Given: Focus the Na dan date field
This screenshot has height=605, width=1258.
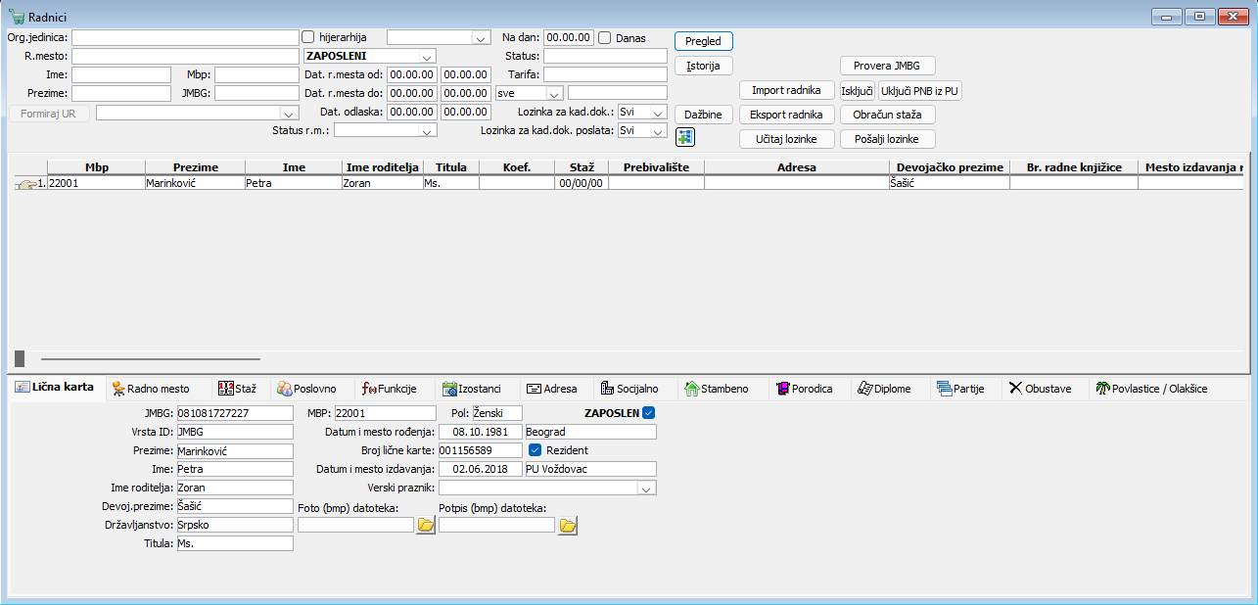Looking at the screenshot, I should pyautogui.click(x=569, y=37).
